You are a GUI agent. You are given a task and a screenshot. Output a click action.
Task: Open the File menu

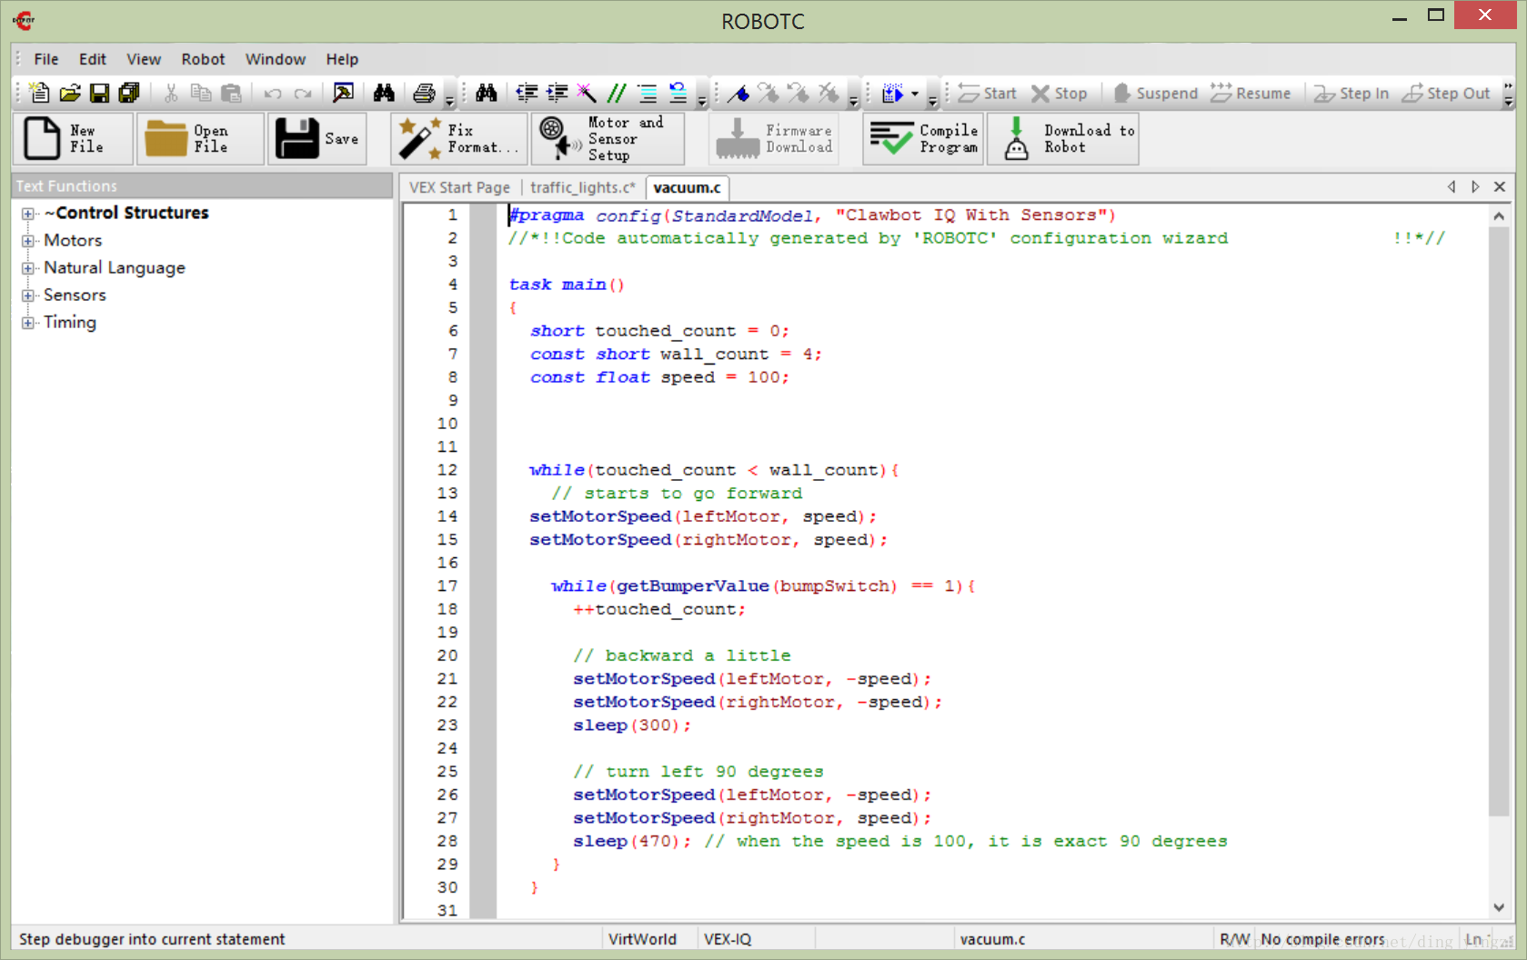coord(46,59)
